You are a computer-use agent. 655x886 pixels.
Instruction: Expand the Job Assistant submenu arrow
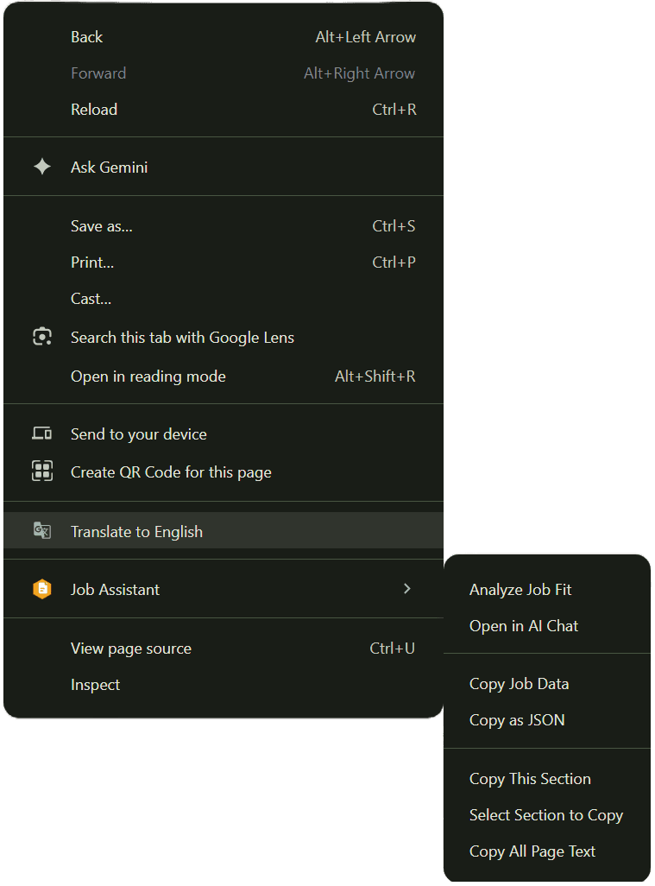coord(407,589)
